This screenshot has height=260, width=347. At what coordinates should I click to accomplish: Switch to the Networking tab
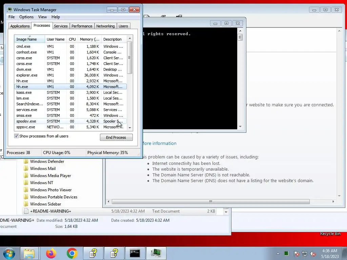(x=105, y=26)
